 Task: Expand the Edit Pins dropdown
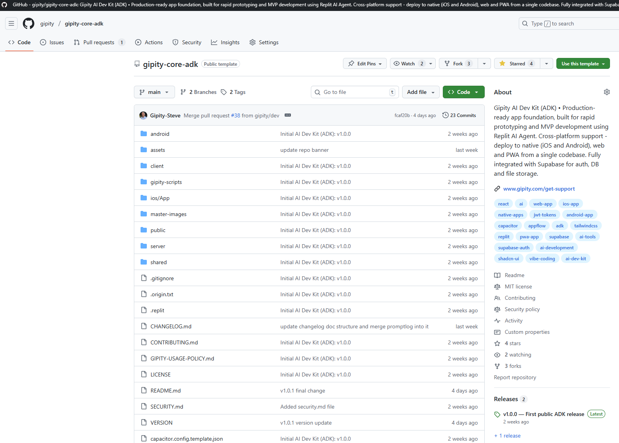click(x=365, y=63)
